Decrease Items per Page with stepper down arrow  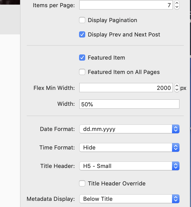coord(177,7)
